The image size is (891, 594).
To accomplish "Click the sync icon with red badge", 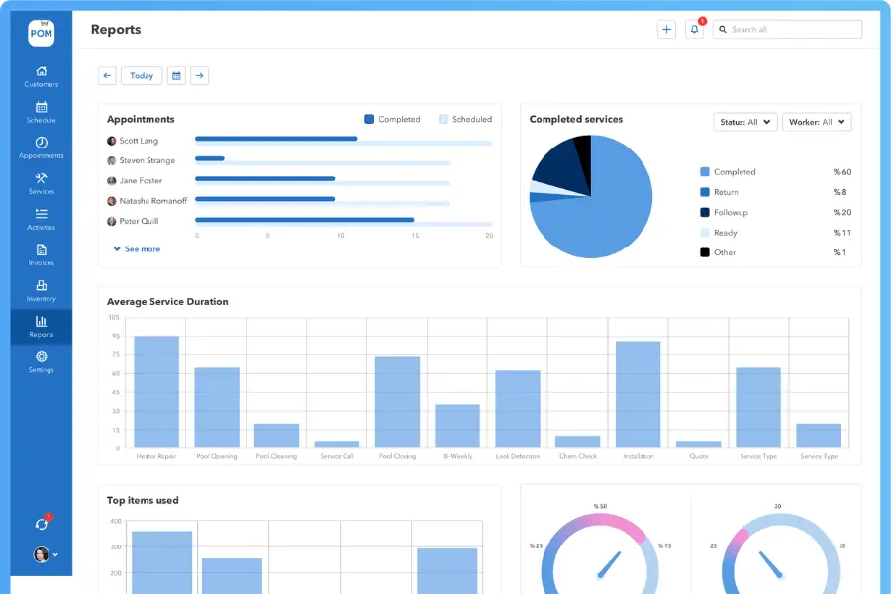I will pos(42,524).
